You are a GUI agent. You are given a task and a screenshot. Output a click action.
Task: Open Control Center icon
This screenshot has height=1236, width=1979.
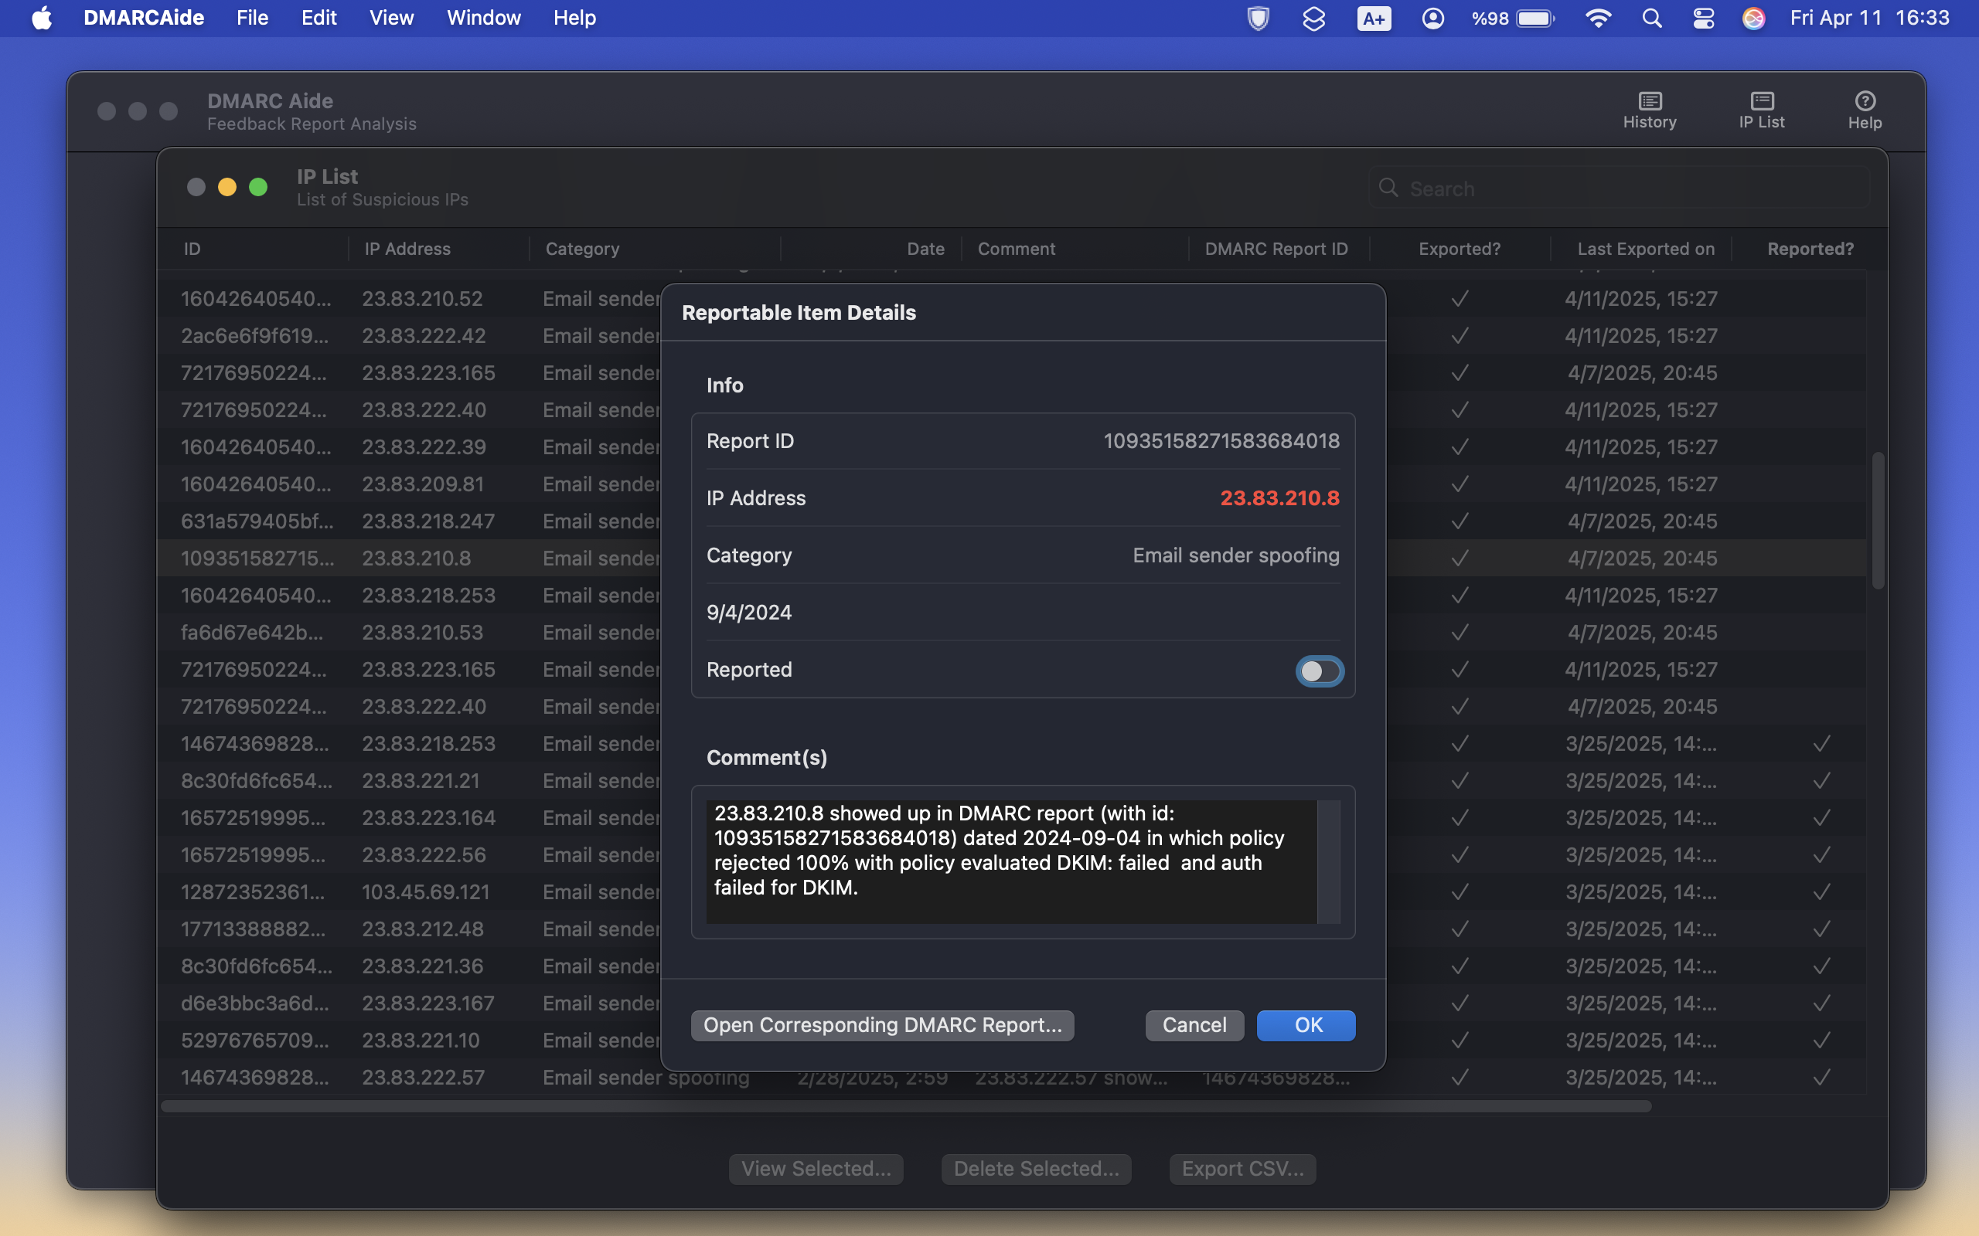pos(1704,18)
